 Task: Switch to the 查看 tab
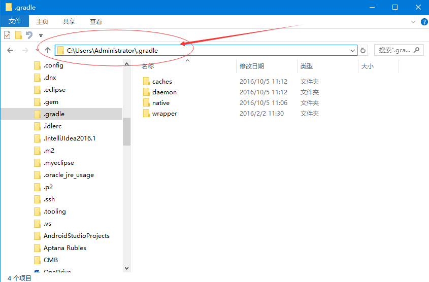(x=96, y=22)
